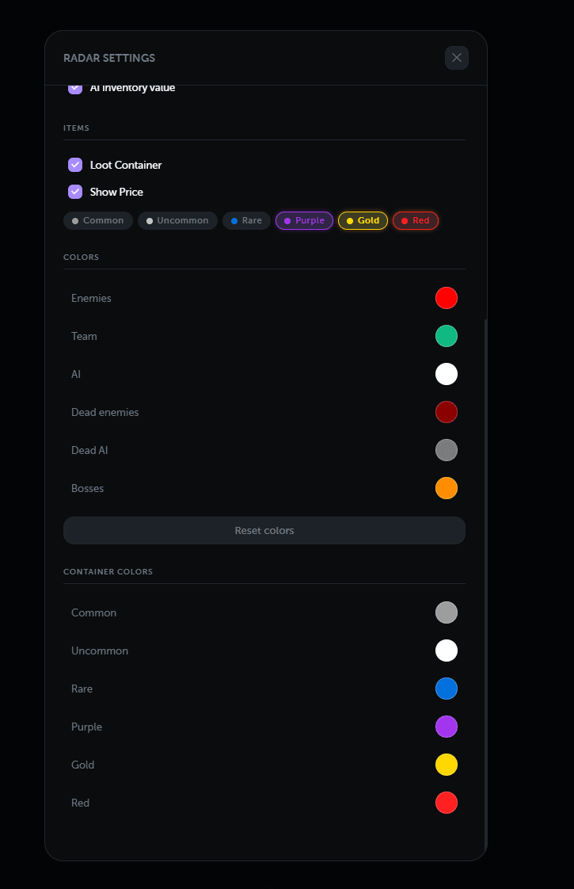574x889 pixels.
Task: Edit the Gold container yellow swatch
Action: (447, 765)
